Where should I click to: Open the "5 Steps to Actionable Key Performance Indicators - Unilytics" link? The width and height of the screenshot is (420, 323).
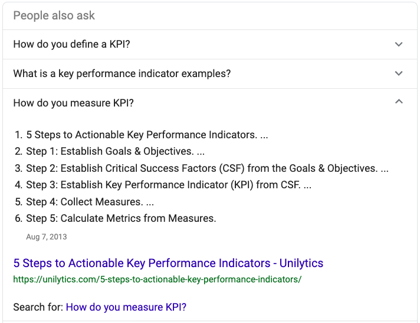pyautogui.click(x=168, y=263)
